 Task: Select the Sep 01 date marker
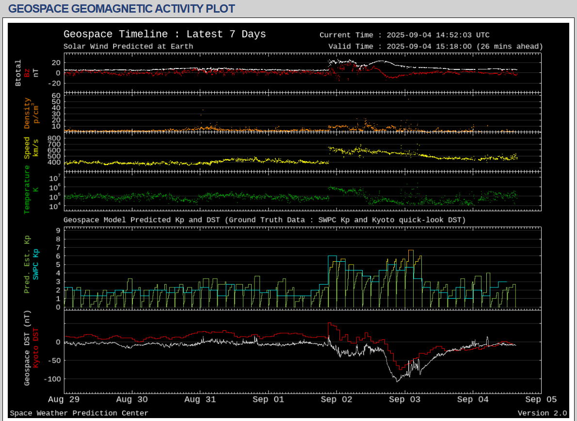268,400
